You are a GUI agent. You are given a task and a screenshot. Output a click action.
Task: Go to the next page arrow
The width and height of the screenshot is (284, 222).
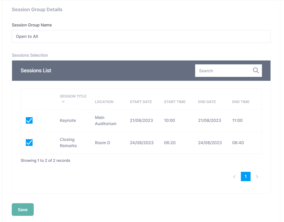click(x=257, y=177)
